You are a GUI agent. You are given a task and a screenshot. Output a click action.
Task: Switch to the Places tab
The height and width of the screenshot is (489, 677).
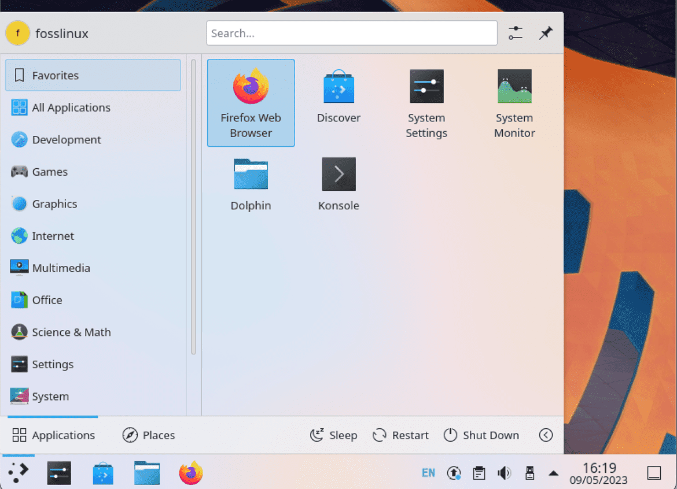click(149, 435)
